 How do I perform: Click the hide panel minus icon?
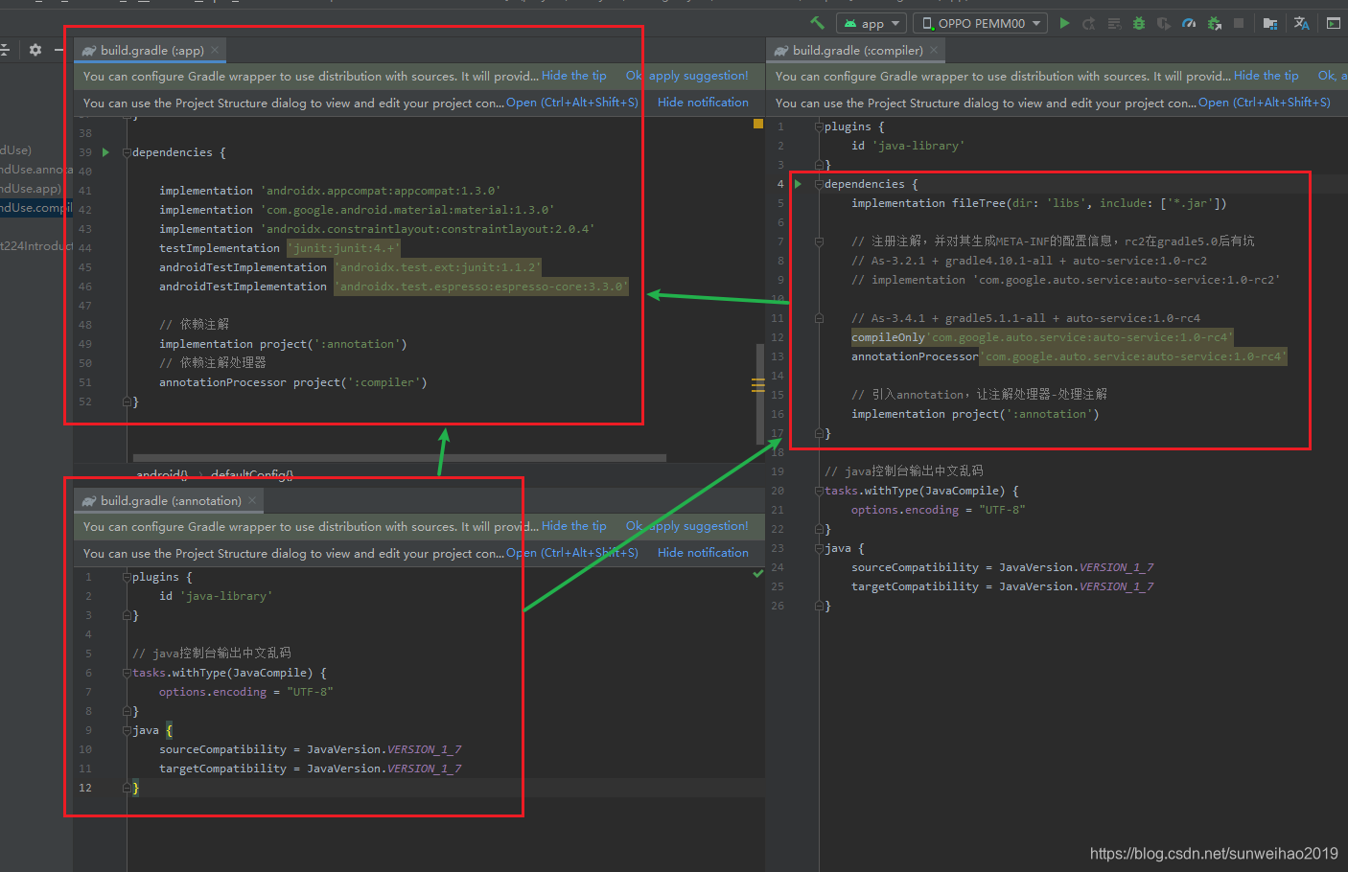click(x=59, y=50)
